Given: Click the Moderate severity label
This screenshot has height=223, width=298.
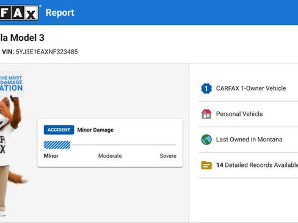Looking at the screenshot, I should coord(110,156).
